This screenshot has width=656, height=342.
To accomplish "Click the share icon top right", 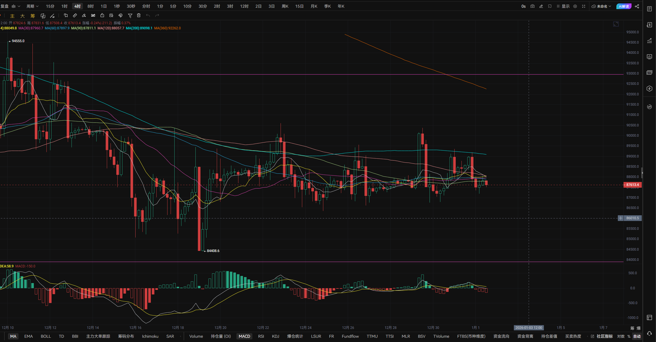I will (x=637, y=6).
